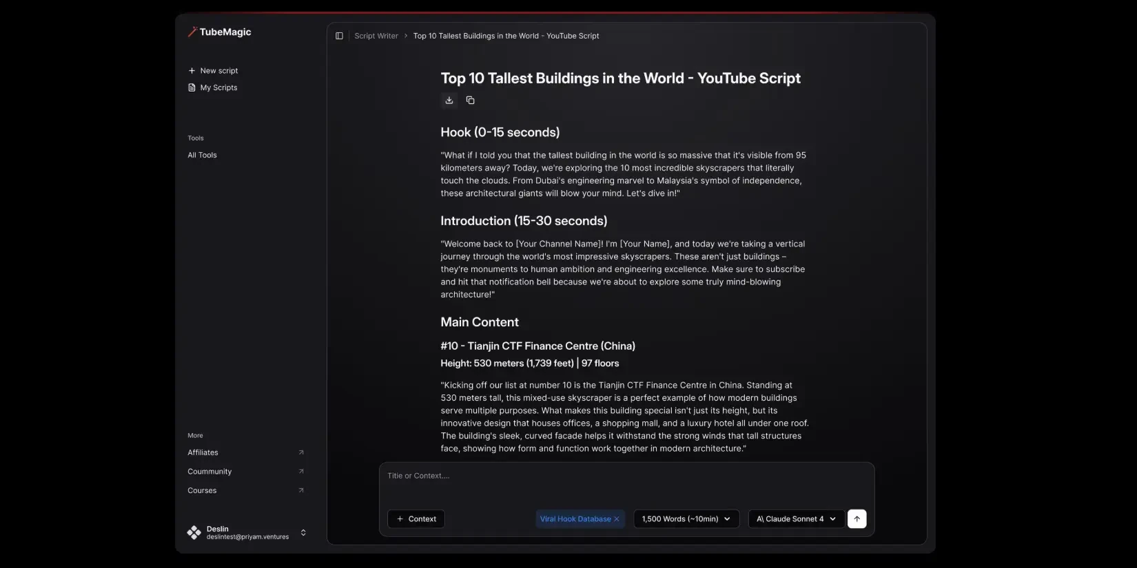Copy the script using the copy icon
The height and width of the screenshot is (568, 1137).
click(471, 101)
